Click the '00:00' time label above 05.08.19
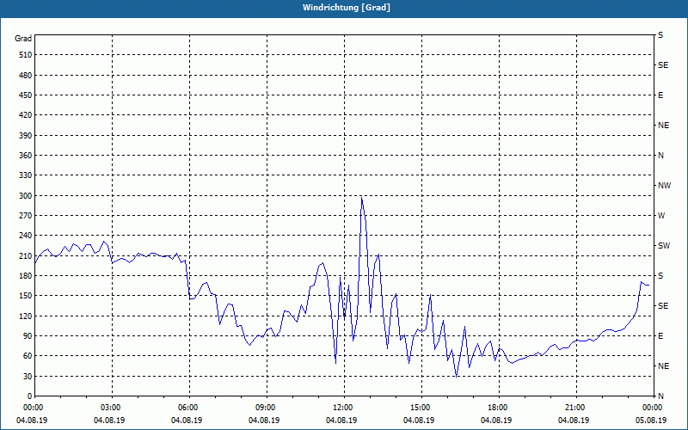688x430 pixels. [x=651, y=408]
